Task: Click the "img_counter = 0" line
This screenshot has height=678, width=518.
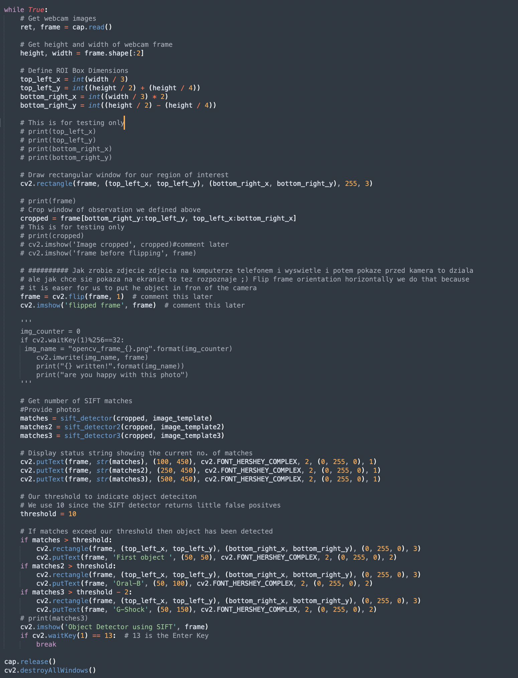Action: pyautogui.click(x=50, y=331)
